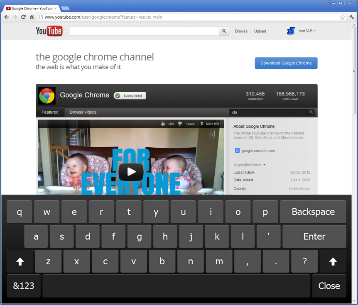Tap the Enter key
Viewport: 358px width, 305px height.
(314, 237)
